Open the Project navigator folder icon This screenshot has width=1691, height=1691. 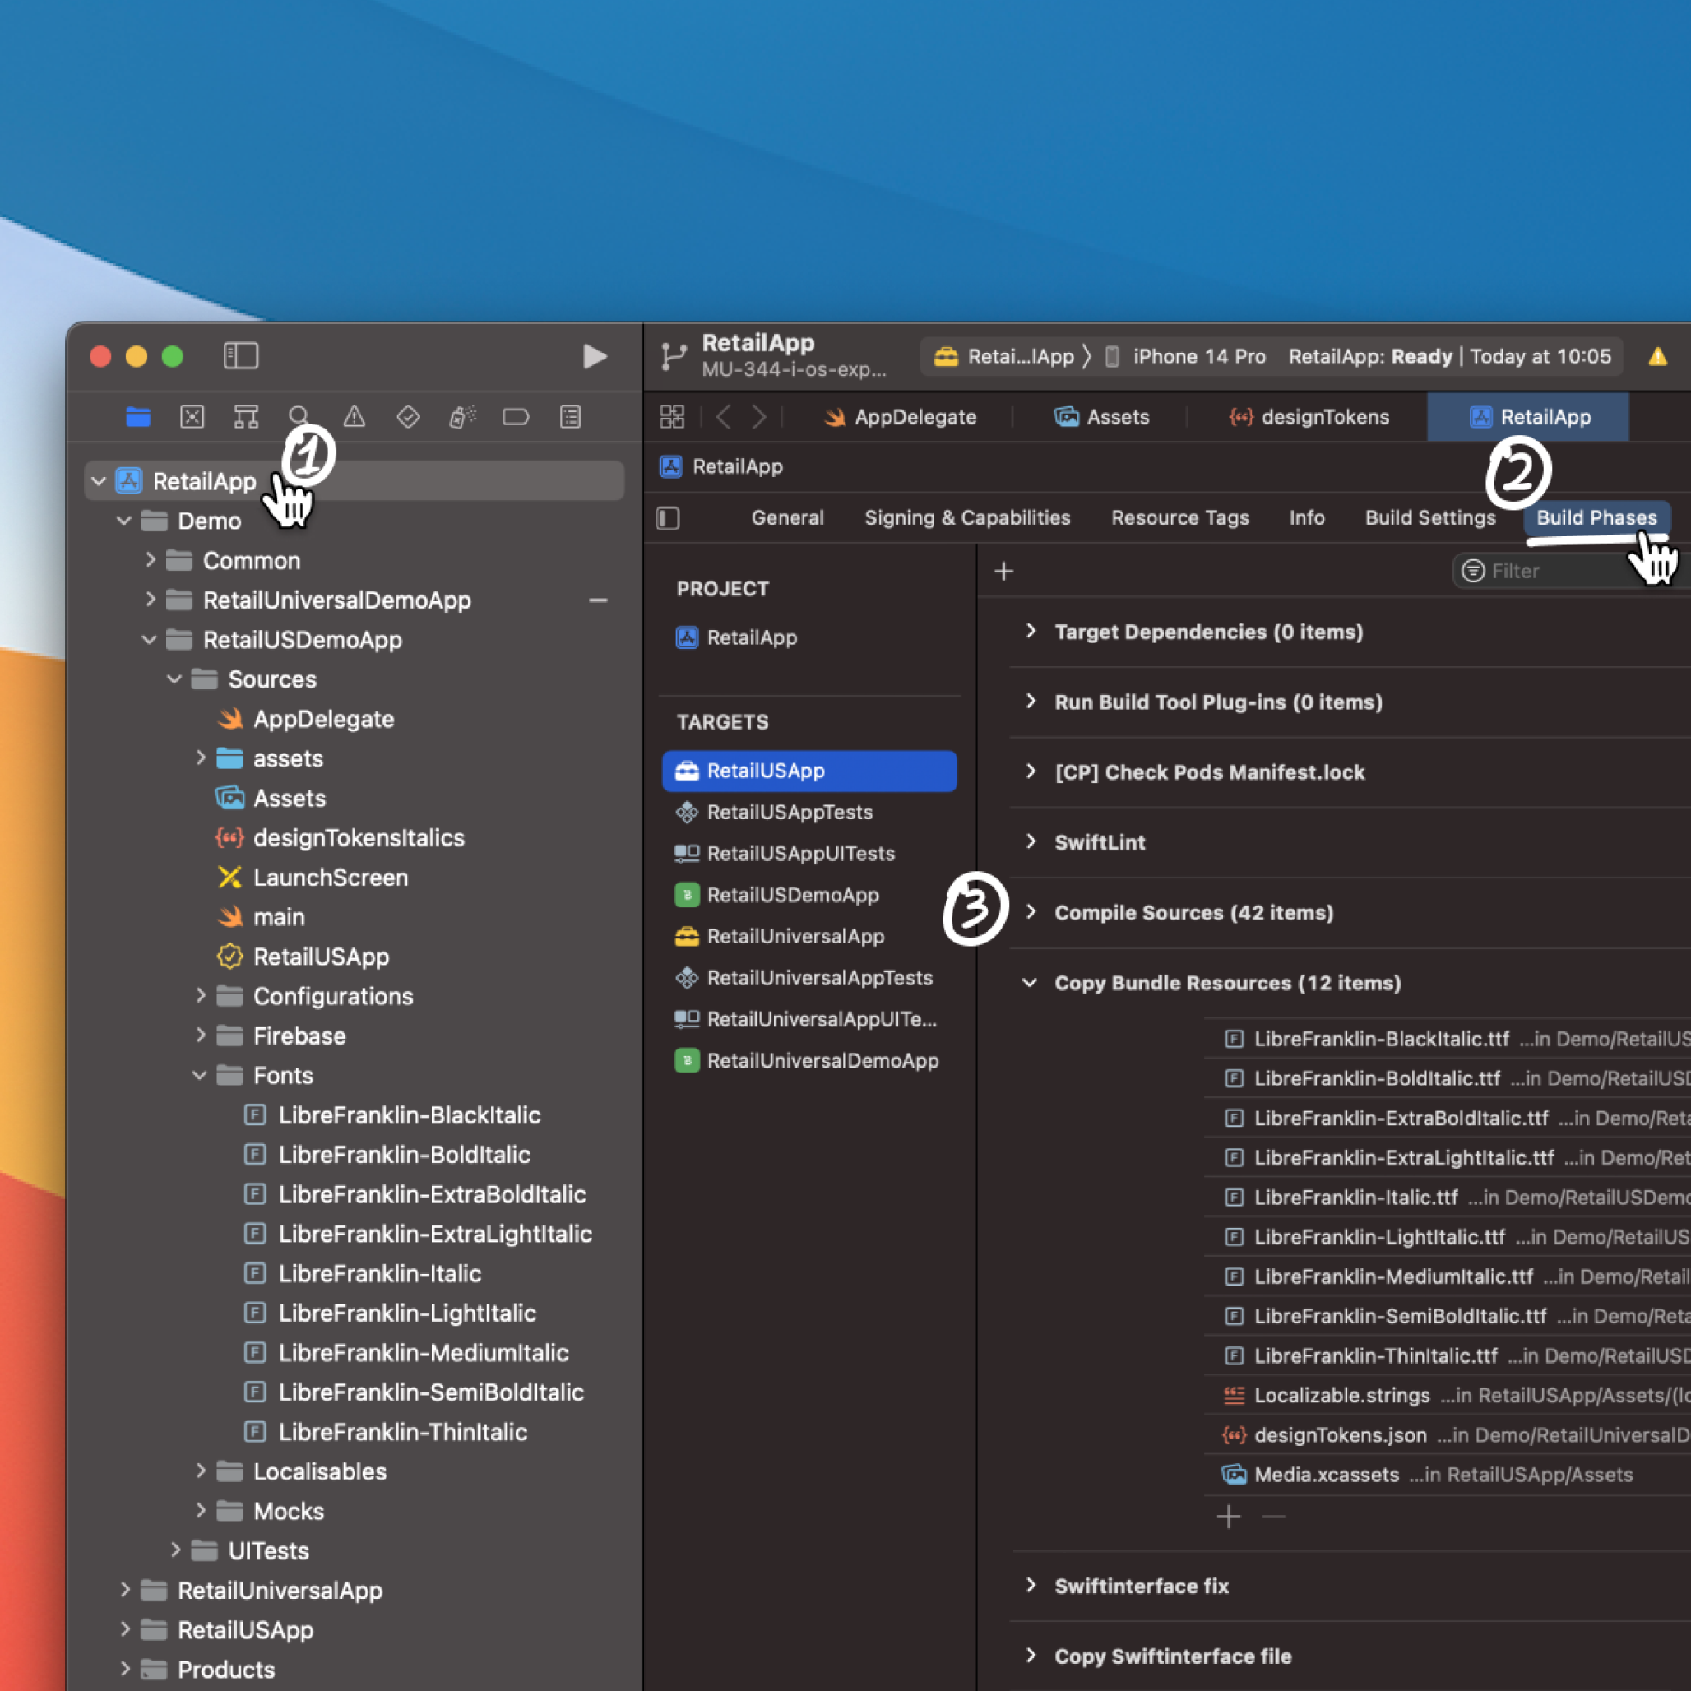(138, 417)
